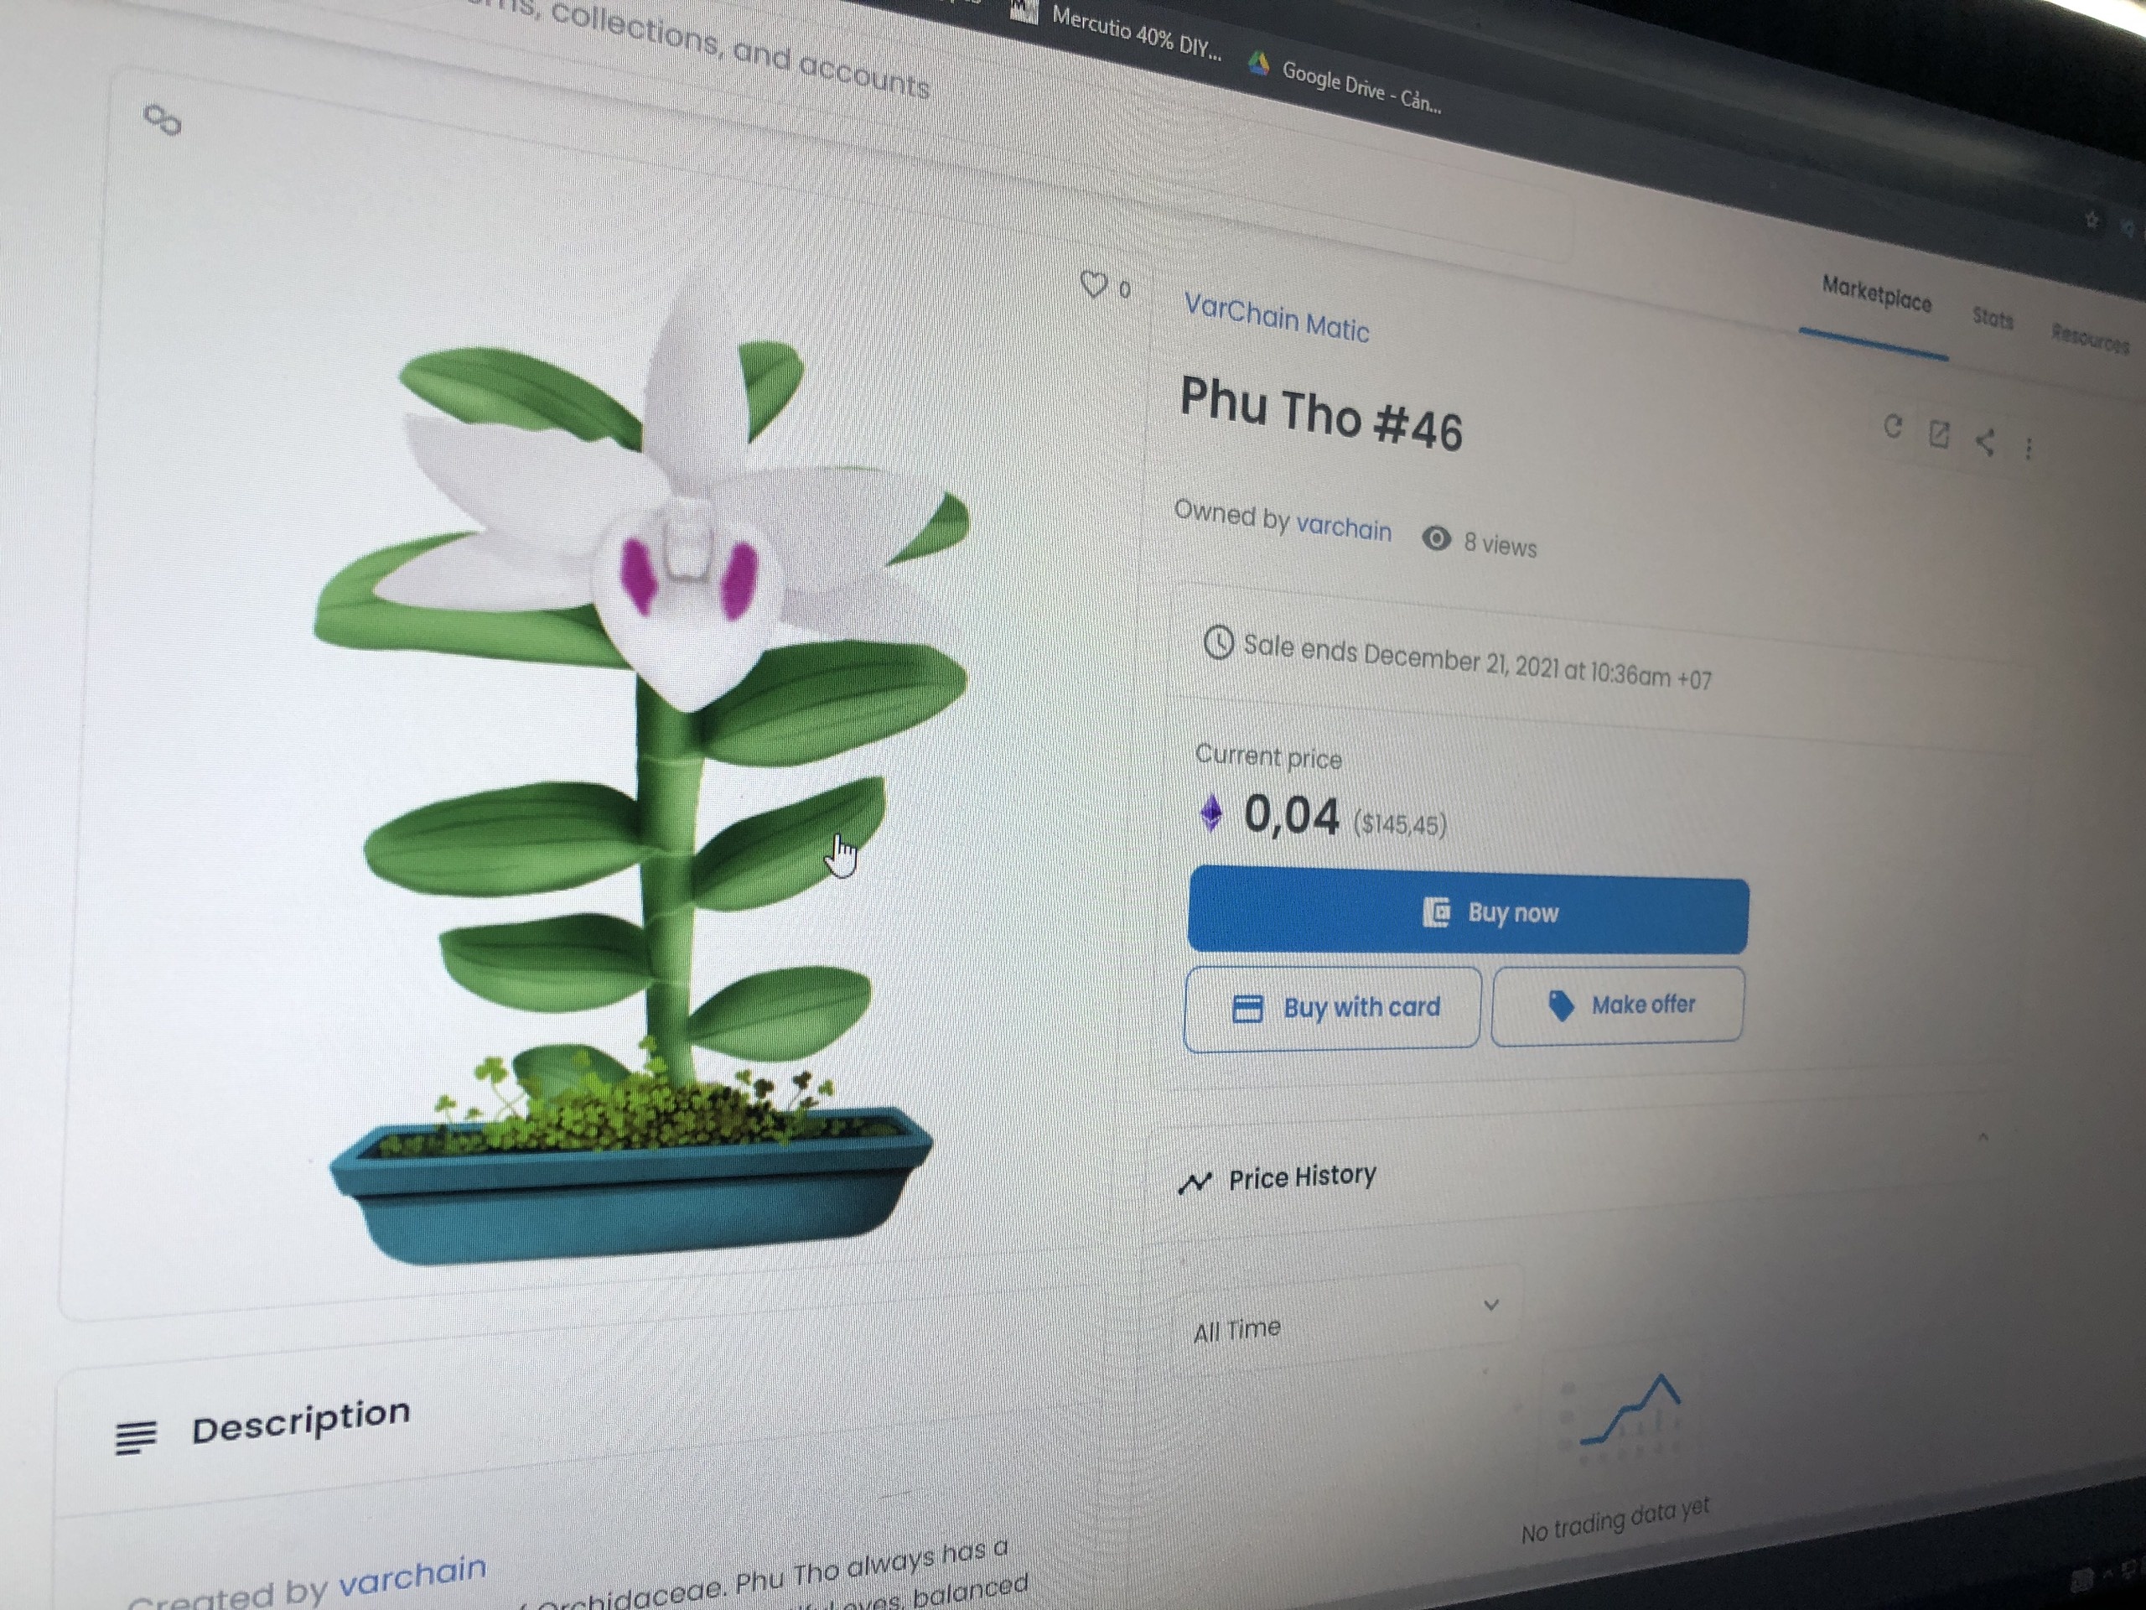Open the varchain owner profile link

pos(1344,527)
